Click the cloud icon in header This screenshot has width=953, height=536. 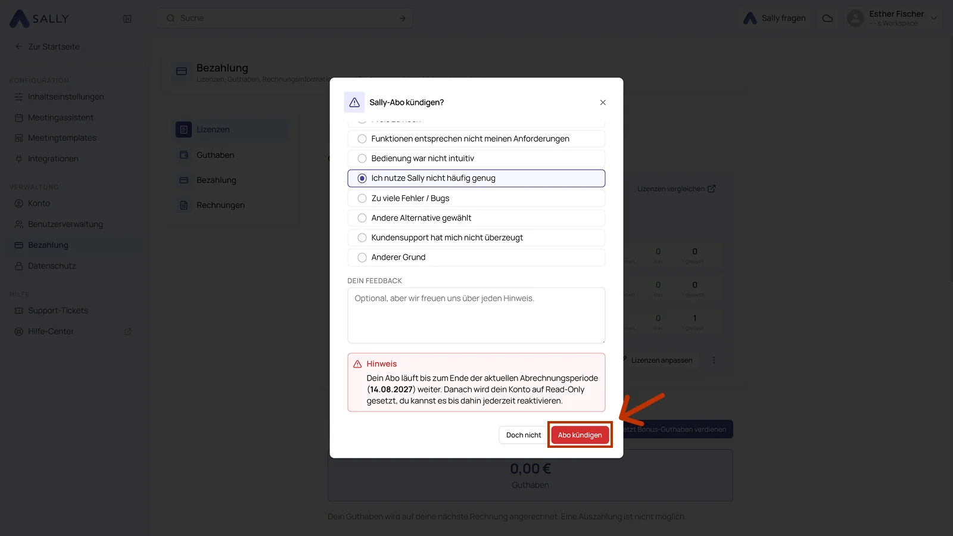[x=828, y=18]
